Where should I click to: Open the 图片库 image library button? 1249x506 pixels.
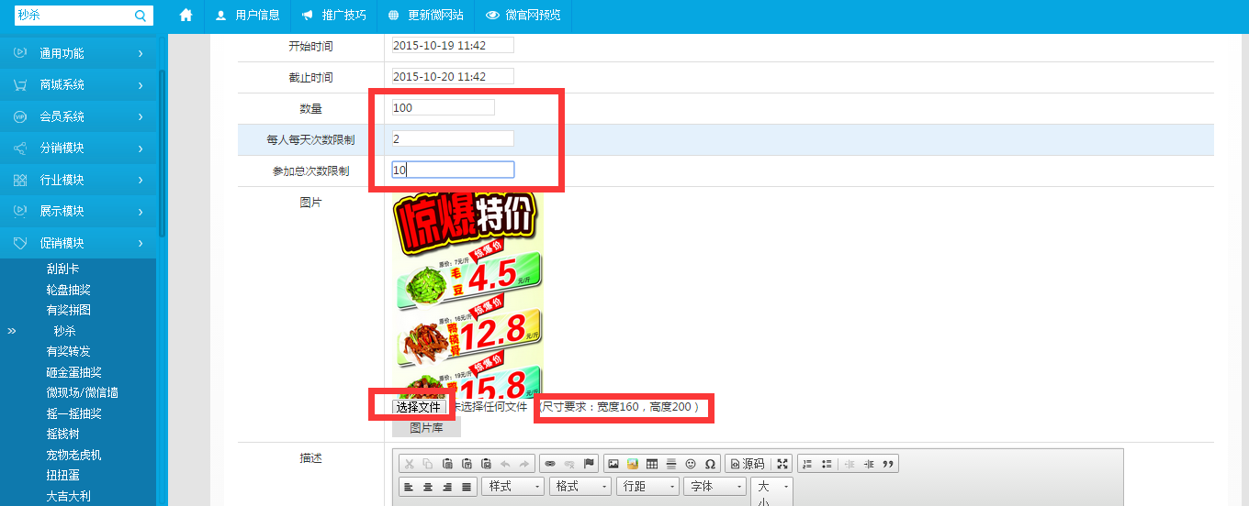[x=426, y=428]
